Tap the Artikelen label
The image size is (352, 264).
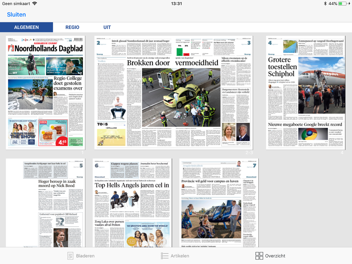click(180, 256)
